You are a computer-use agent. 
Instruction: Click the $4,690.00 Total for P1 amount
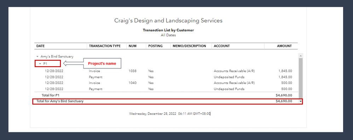(284, 95)
